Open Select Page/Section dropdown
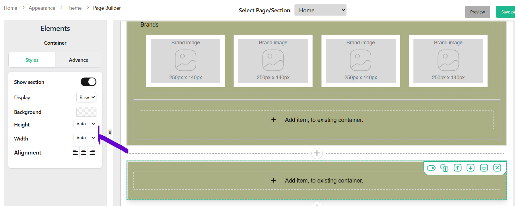 [320, 10]
